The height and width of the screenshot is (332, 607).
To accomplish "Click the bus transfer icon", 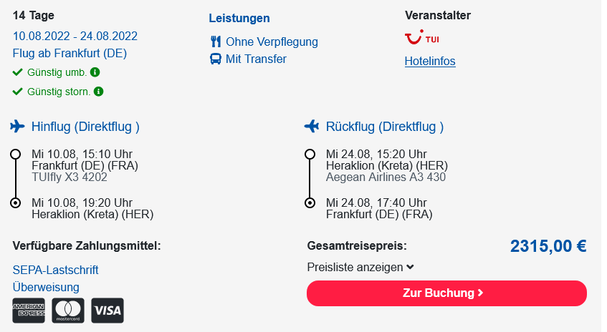I will [216, 59].
